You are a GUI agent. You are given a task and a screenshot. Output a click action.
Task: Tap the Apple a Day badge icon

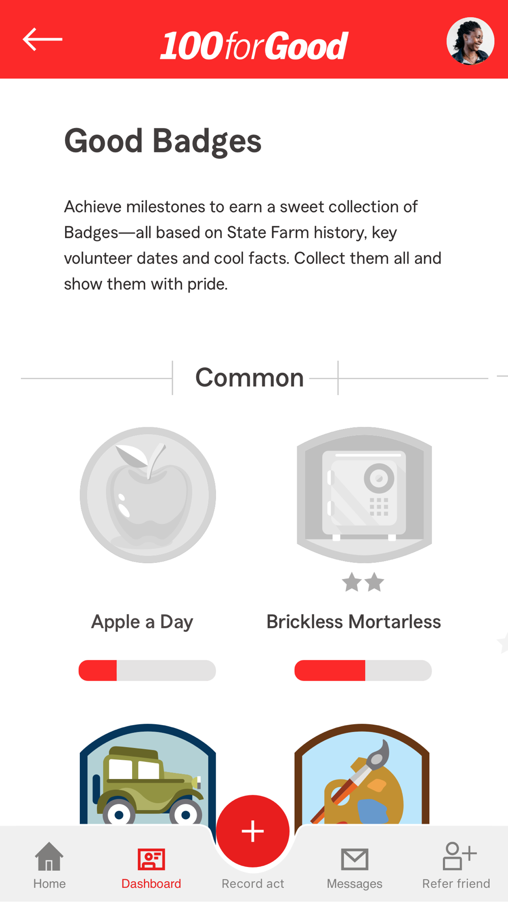(148, 495)
